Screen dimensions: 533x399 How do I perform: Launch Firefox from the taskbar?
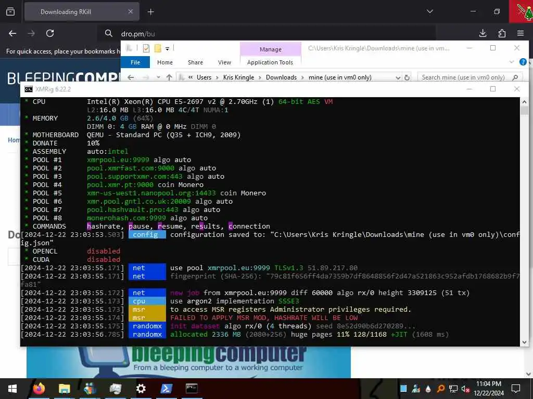click(39, 389)
